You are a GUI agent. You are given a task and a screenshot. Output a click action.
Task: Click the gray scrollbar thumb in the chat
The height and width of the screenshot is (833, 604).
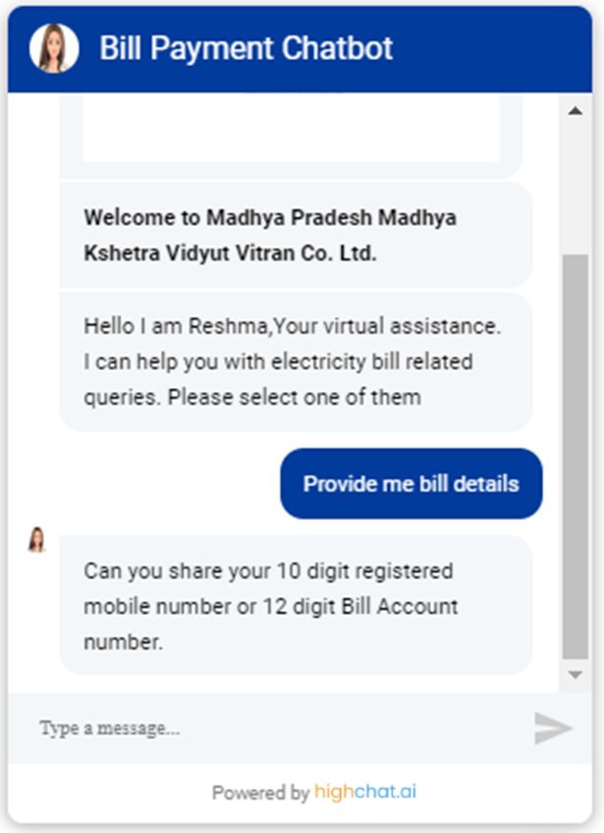[575, 457]
